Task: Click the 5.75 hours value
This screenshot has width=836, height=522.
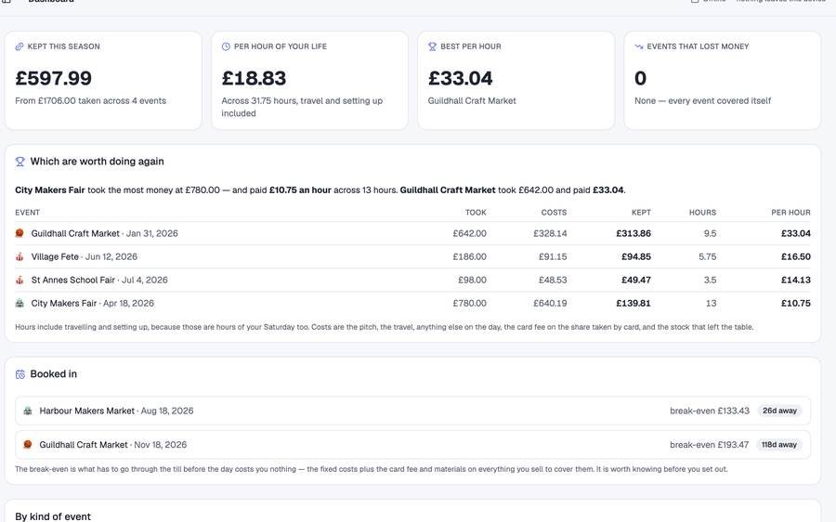Action: (x=708, y=257)
